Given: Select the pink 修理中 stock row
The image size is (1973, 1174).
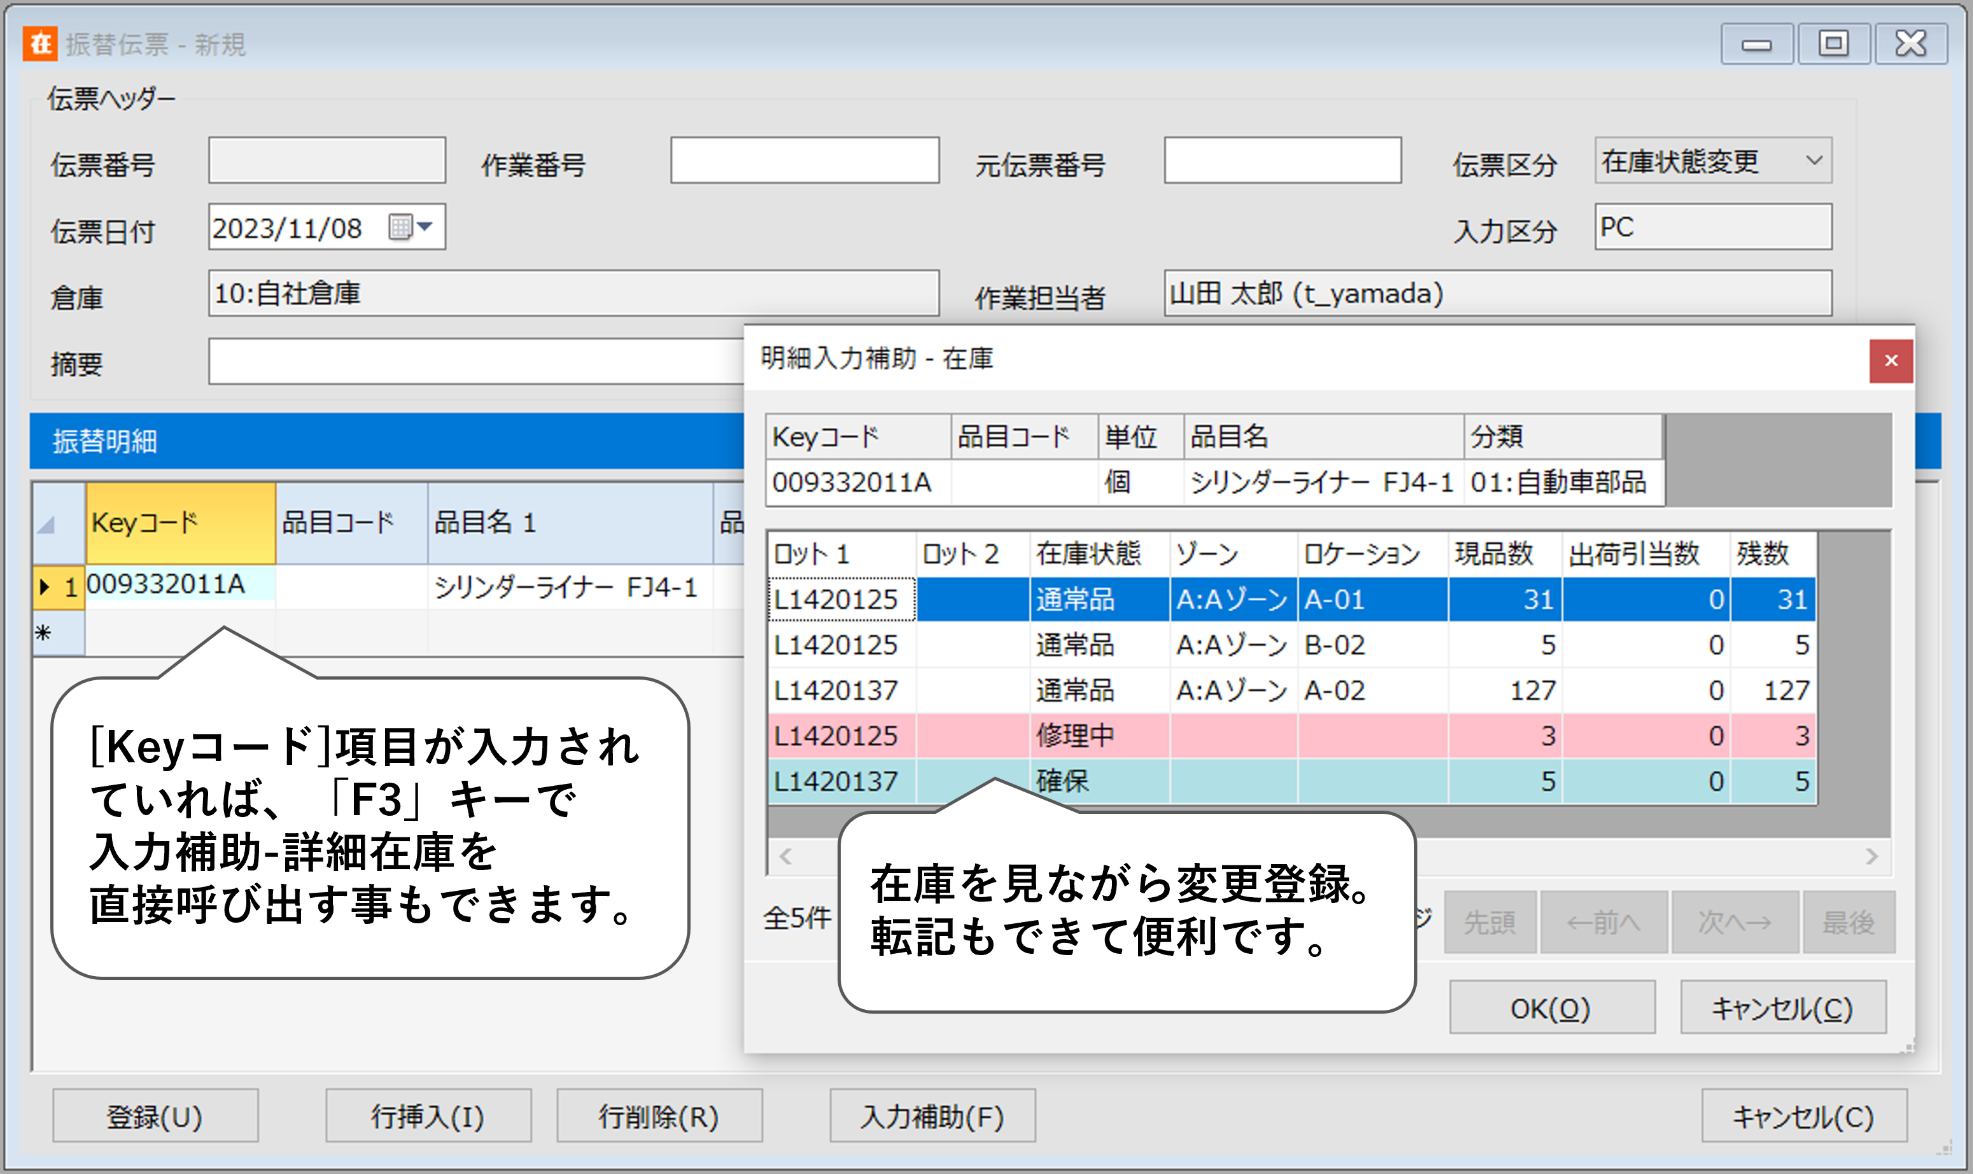Looking at the screenshot, I should coord(1292,736).
